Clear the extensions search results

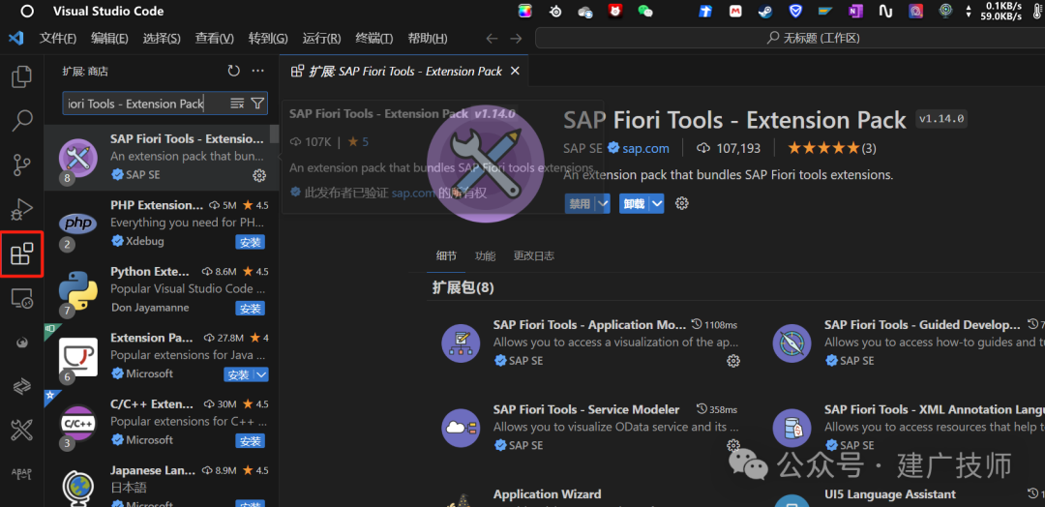pos(237,104)
